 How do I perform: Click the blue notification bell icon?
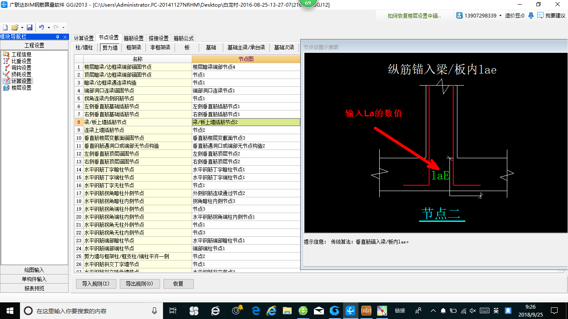(531, 15)
